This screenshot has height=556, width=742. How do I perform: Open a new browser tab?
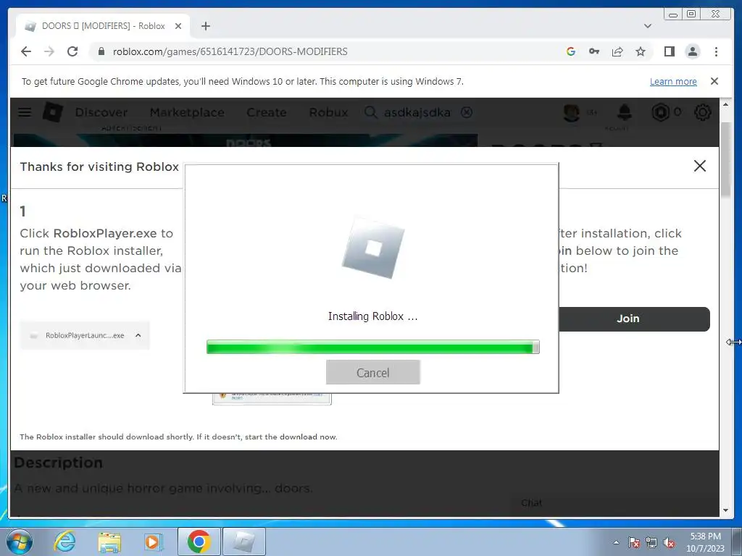(x=205, y=26)
